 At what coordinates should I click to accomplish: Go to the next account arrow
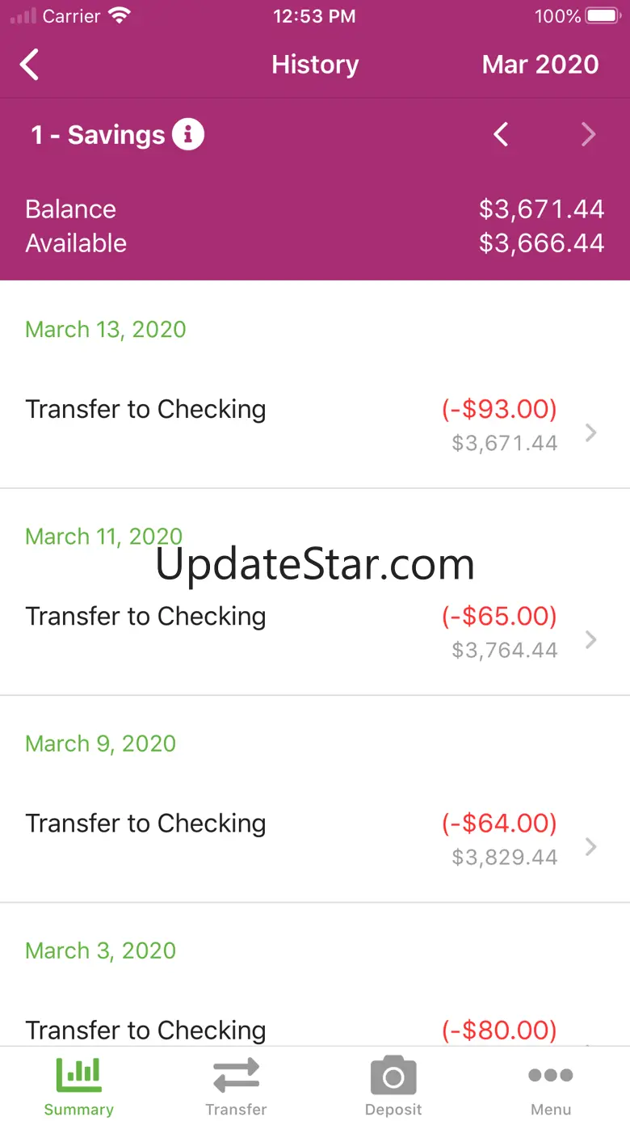[588, 134]
